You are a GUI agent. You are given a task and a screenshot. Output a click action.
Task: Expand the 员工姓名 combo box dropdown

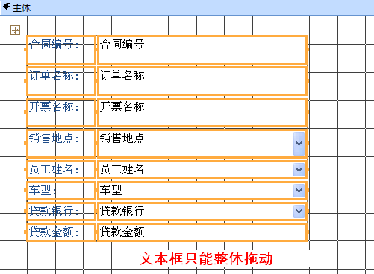tap(299, 170)
